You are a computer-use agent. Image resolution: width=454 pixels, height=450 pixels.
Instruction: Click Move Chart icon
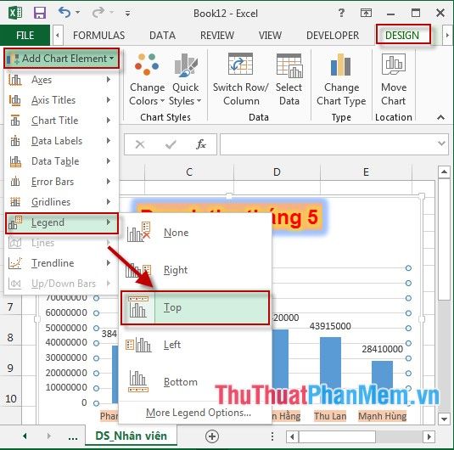click(394, 65)
